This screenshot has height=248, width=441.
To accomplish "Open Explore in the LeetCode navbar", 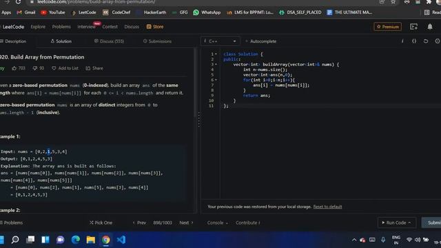I will coord(38,27).
